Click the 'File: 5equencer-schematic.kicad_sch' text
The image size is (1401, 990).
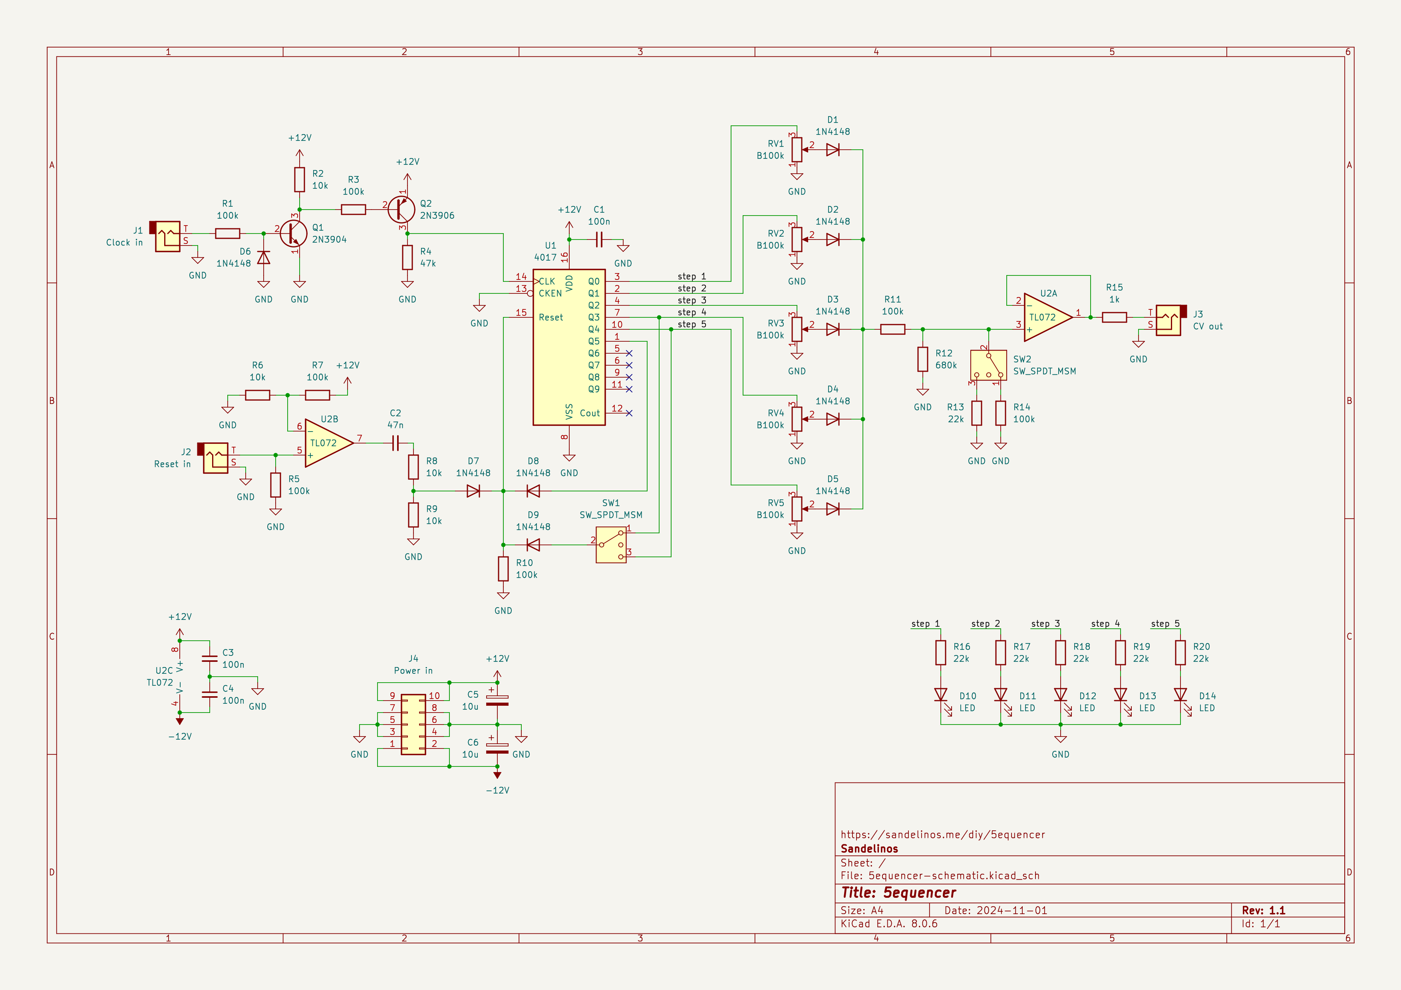click(x=940, y=875)
